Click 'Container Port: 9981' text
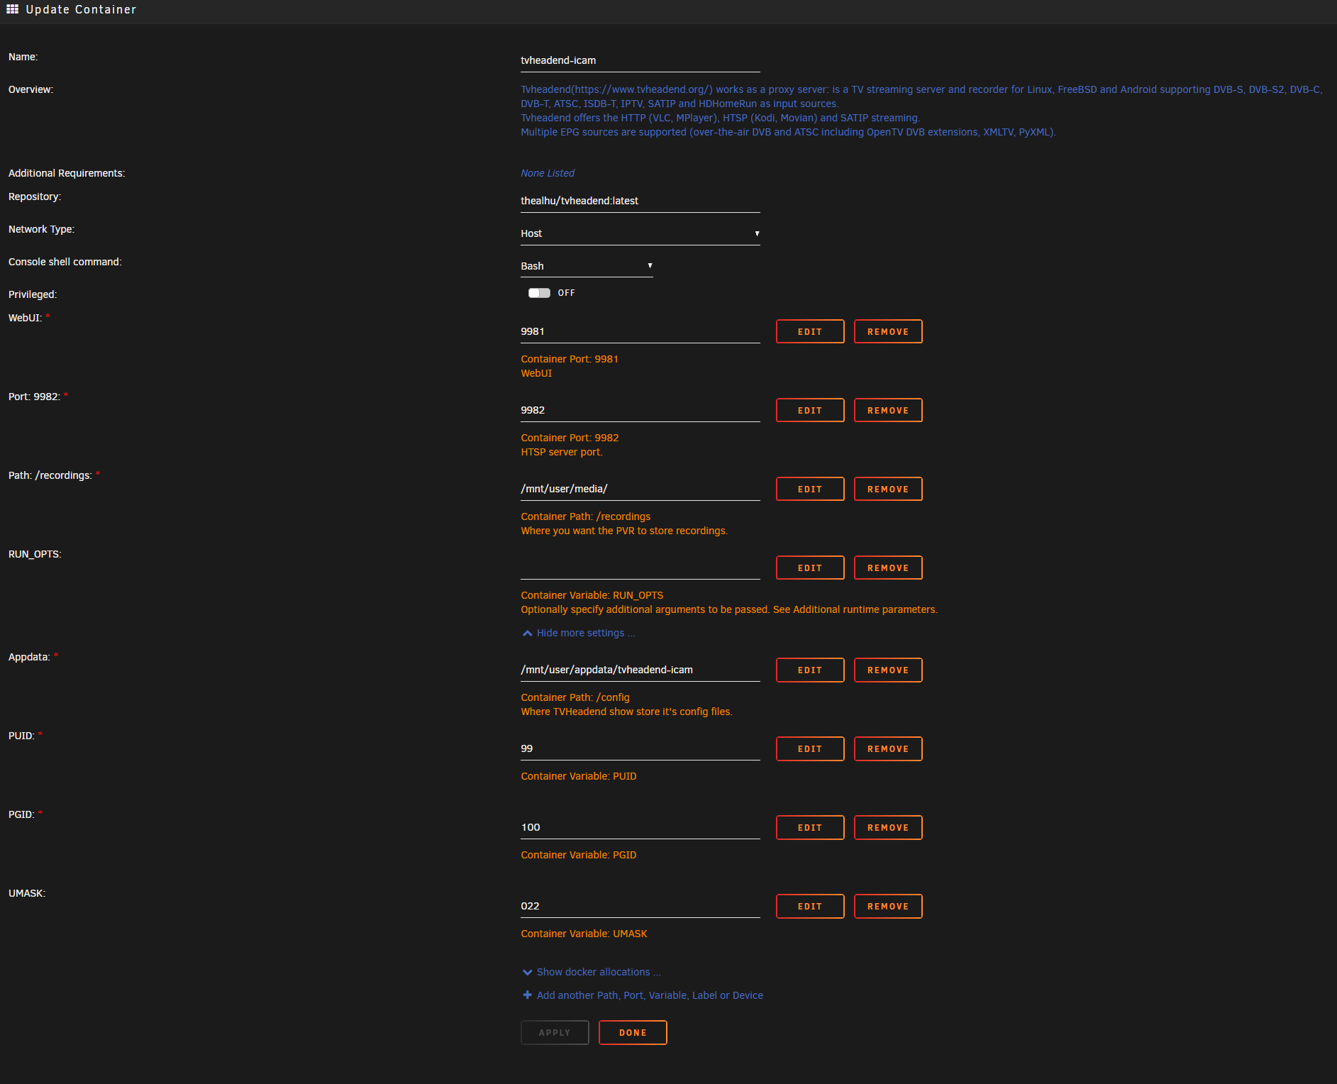Screen dimensions: 1337x1084 (x=570, y=359)
